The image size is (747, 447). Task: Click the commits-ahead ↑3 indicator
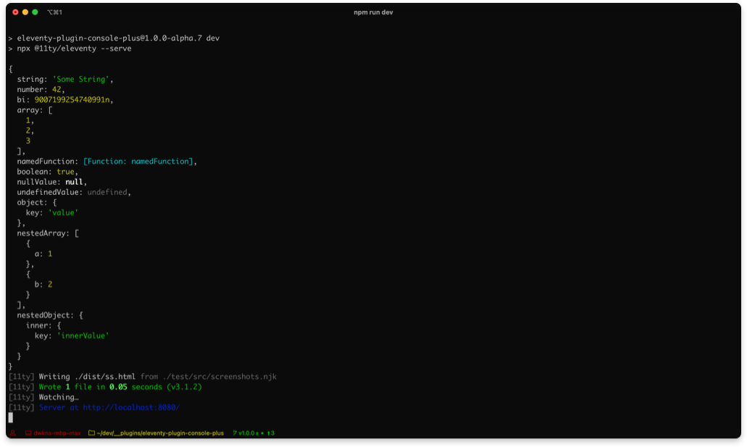270,433
